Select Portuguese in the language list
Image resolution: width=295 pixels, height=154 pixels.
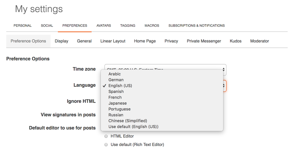click(x=119, y=109)
